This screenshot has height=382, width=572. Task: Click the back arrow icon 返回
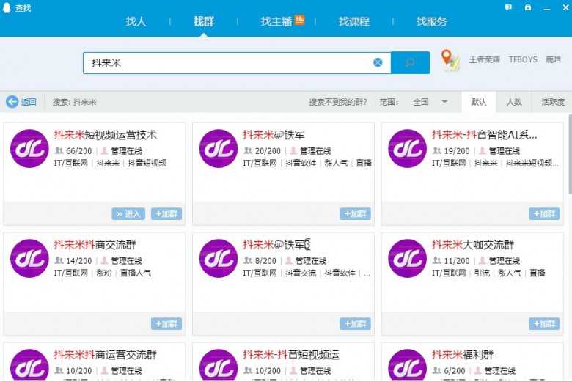pyautogui.click(x=12, y=101)
